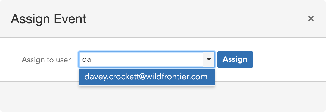Toggle the user list caret icon
326x112 pixels.
click(x=209, y=59)
